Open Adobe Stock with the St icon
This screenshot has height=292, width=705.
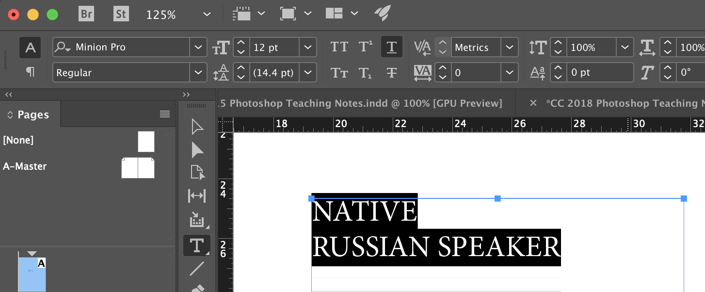[121, 14]
